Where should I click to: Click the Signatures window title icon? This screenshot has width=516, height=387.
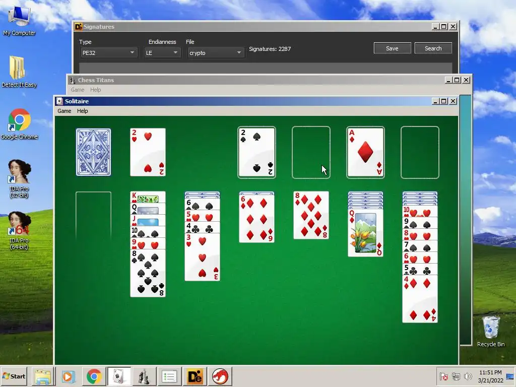coord(78,27)
